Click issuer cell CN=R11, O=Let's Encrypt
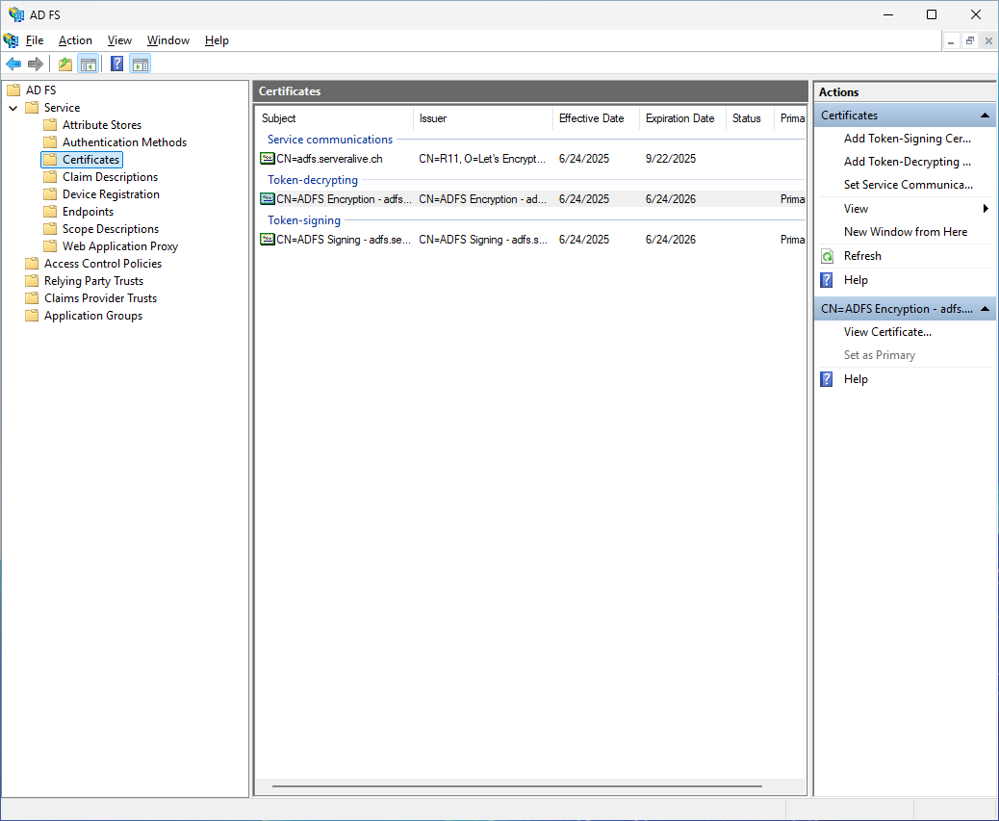Viewport: 999px width, 821px height. tap(482, 159)
